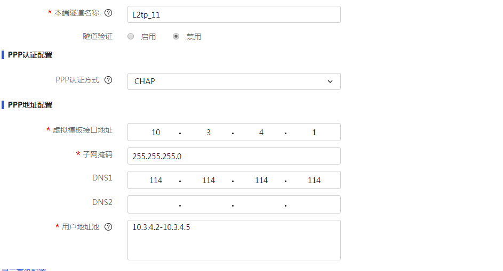The width and height of the screenshot is (503, 271).
Task: Click the second octet of DNS2
Action: click(x=208, y=204)
